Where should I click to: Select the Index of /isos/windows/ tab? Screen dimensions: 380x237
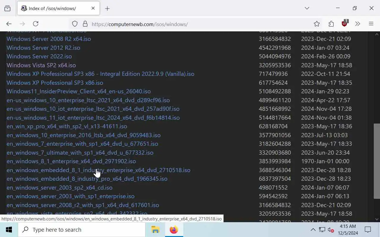pyautogui.click(x=58, y=8)
